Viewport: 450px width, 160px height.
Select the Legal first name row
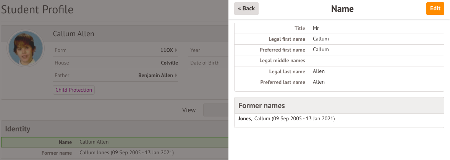tap(339, 39)
